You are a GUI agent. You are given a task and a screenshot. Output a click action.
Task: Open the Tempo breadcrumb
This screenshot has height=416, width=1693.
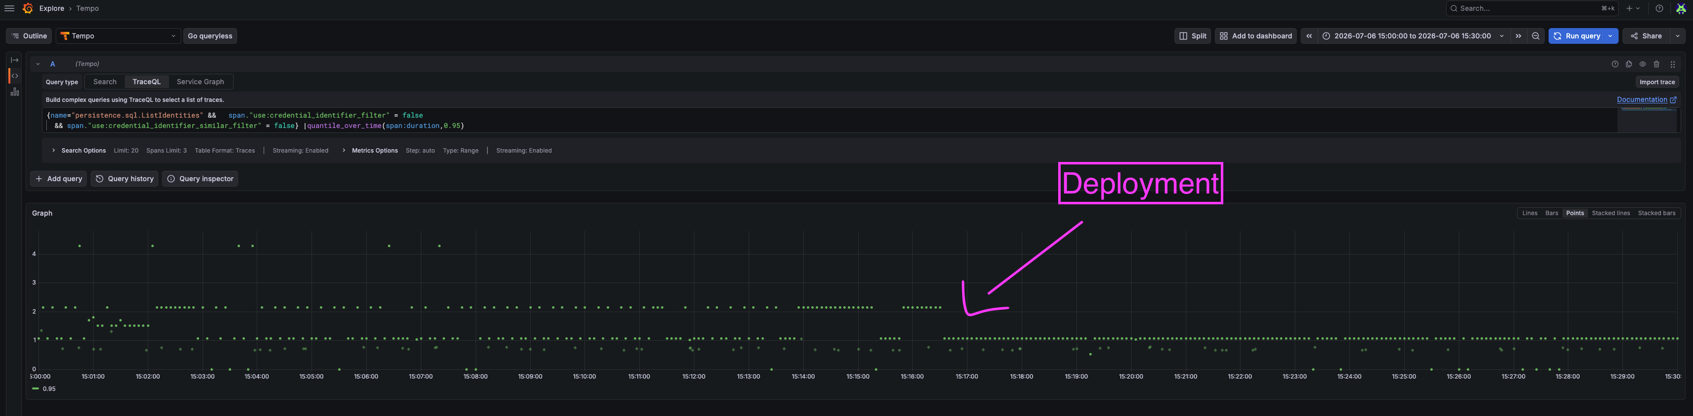pos(87,8)
